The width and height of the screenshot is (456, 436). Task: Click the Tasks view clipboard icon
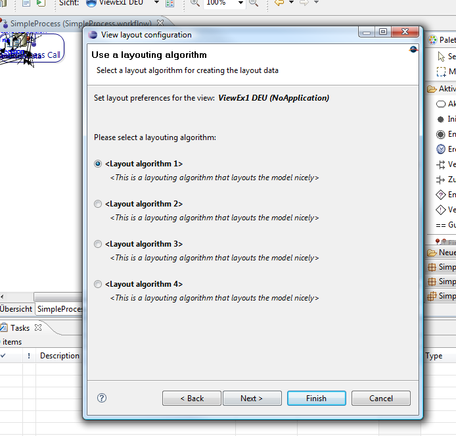click(4, 327)
